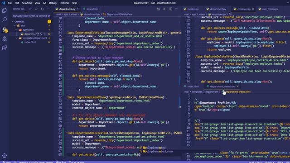Click line number 62 in left editor
Screen dimensions: 290x163
point(60,133)
